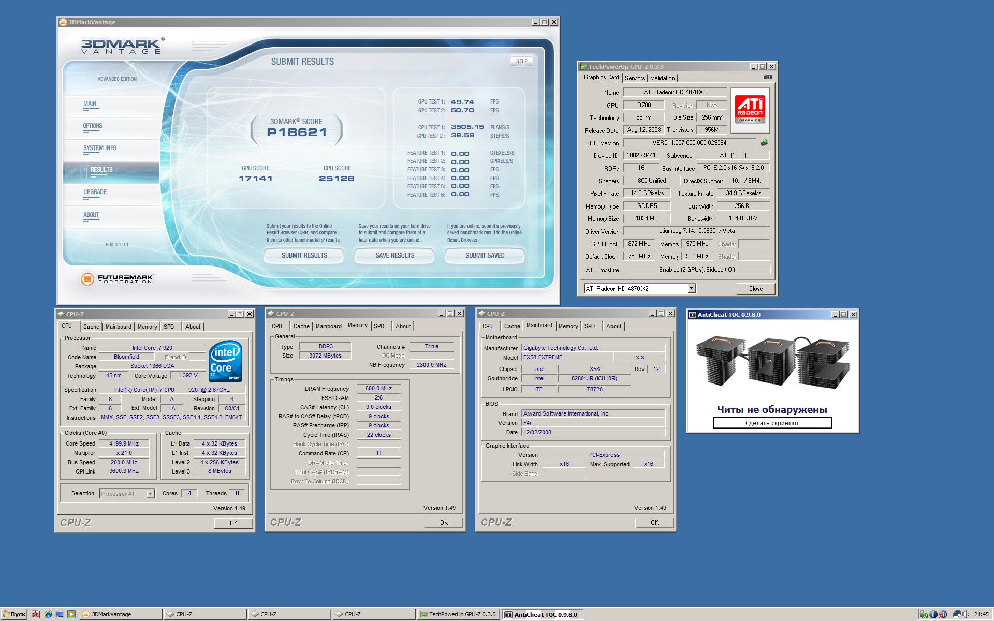Click the red star quick launch icon
This screenshot has height=621, width=994.
[x=35, y=614]
